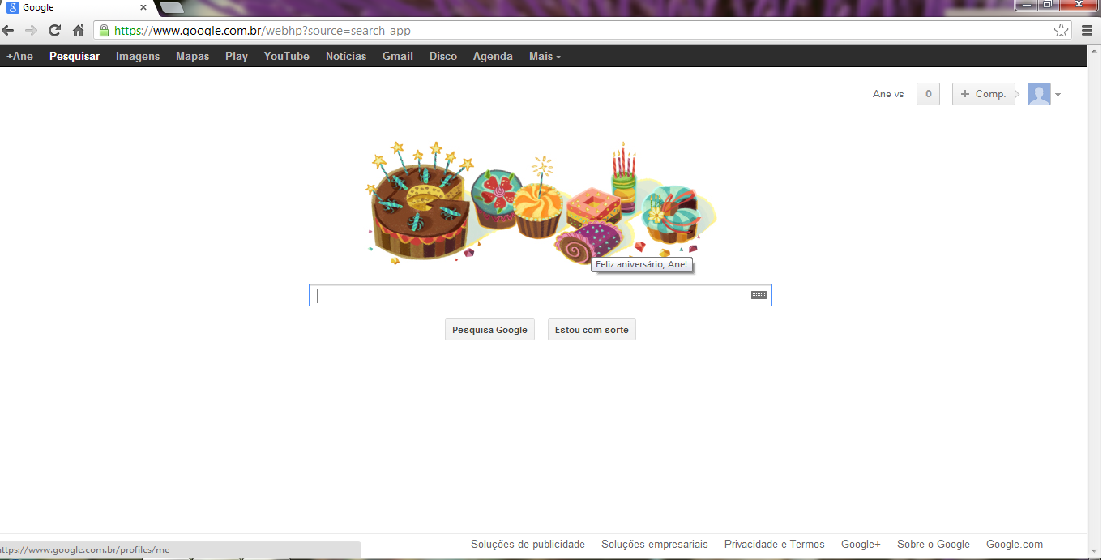Click the Estou com sorte button
The height and width of the screenshot is (560, 1107).
pyautogui.click(x=592, y=330)
